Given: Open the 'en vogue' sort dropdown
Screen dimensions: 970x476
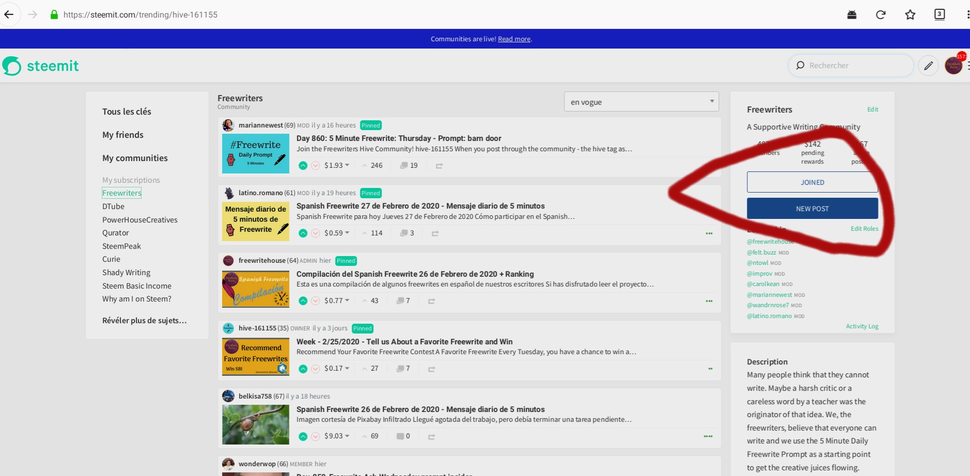Looking at the screenshot, I should pyautogui.click(x=641, y=102).
